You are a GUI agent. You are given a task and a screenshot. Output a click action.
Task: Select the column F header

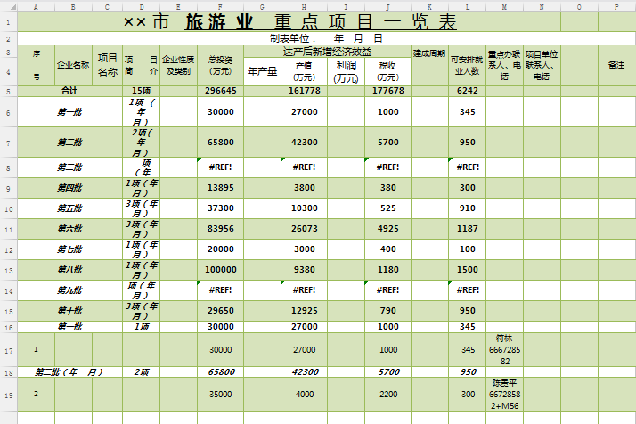click(x=220, y=6)
